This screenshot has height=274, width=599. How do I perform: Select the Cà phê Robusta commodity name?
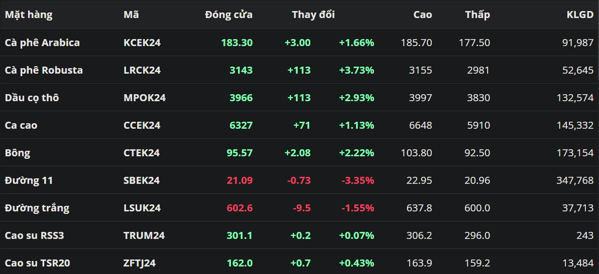pyautogui.click(x=44, y=70)
